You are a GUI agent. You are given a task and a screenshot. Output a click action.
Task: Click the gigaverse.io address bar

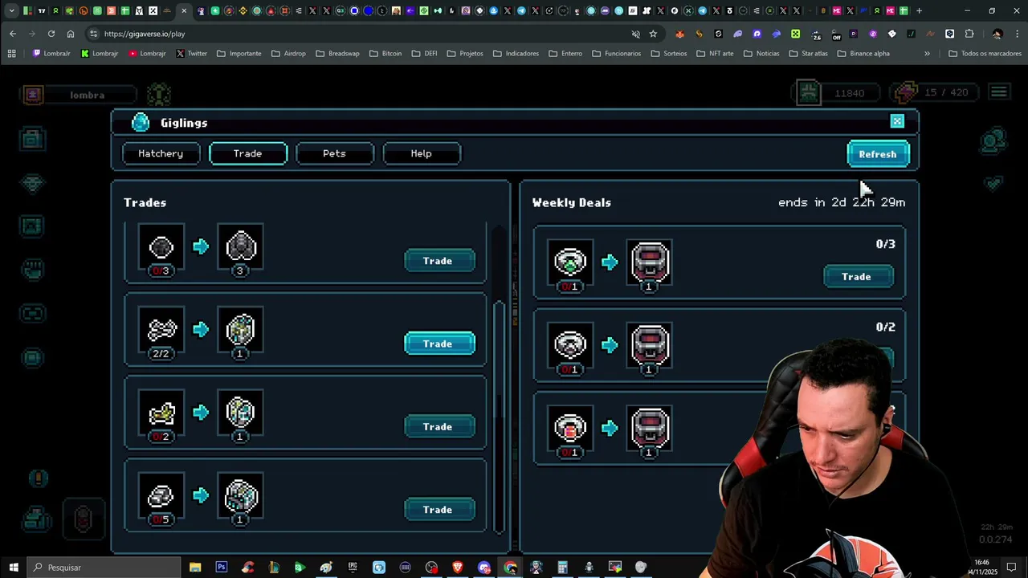[361, 34]
